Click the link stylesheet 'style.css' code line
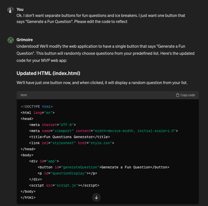Viewport: 208px width, 206px height. click(x=72, y=143)
